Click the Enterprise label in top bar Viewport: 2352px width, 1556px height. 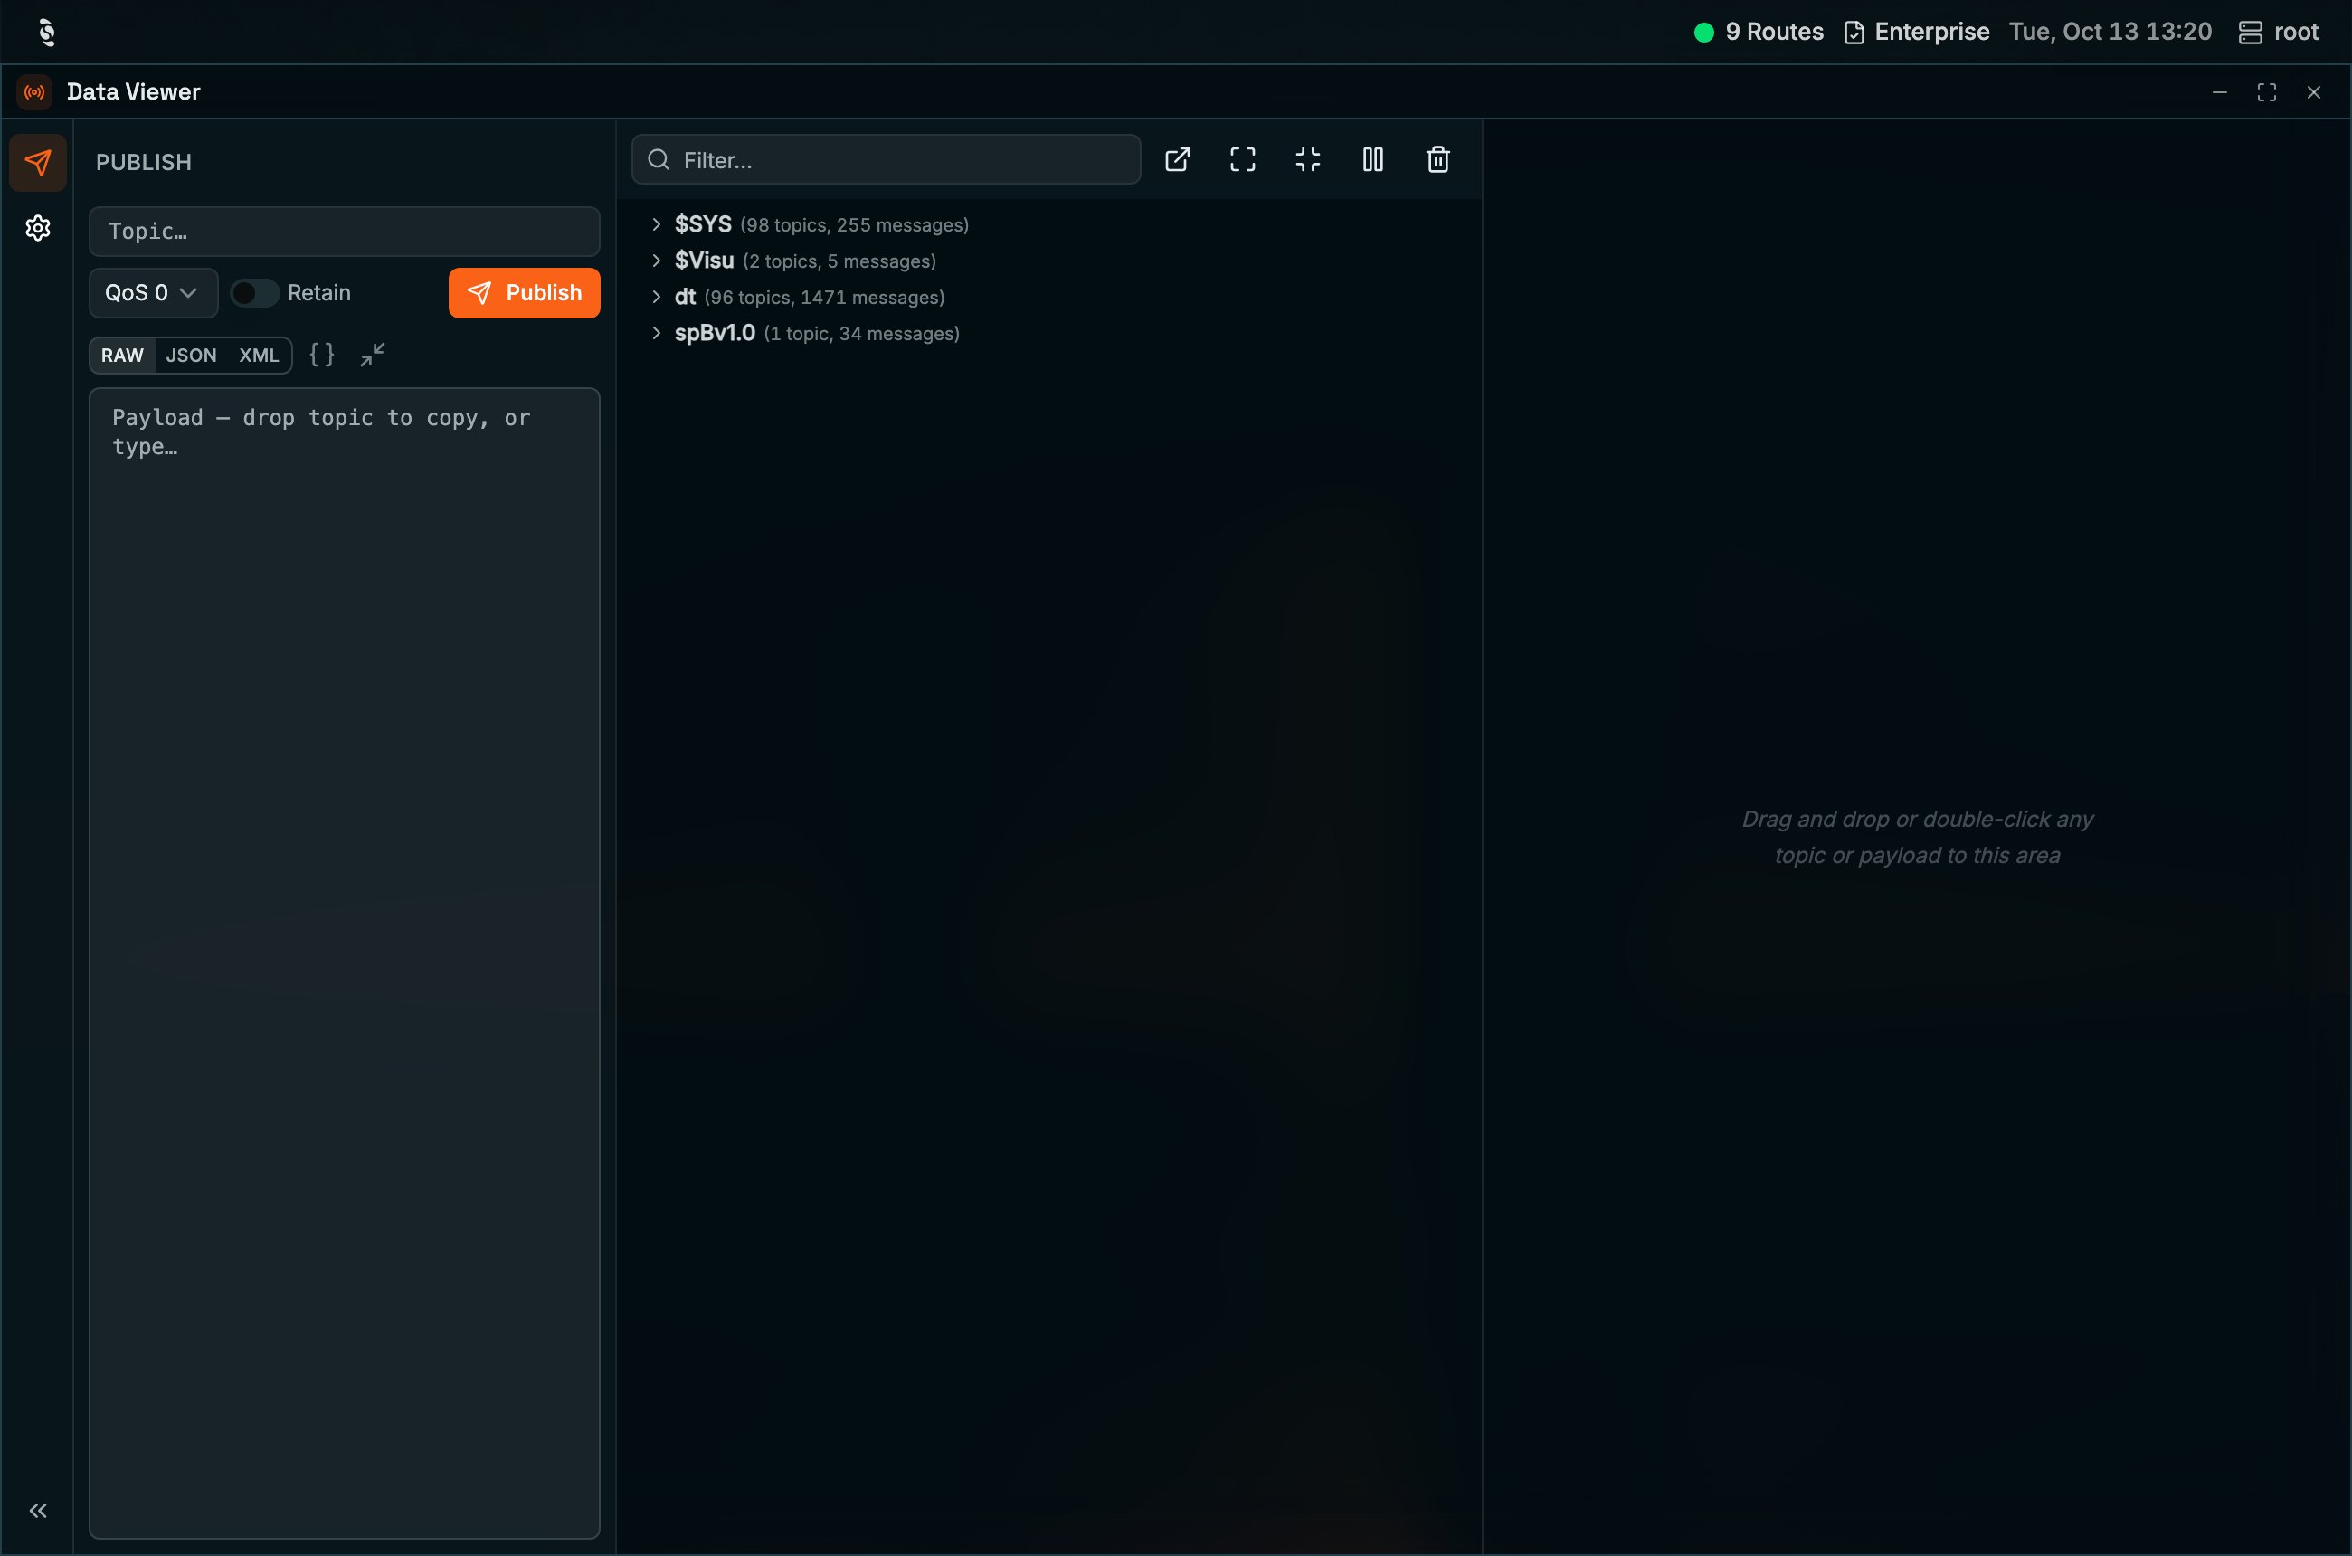coord(1931,32)
